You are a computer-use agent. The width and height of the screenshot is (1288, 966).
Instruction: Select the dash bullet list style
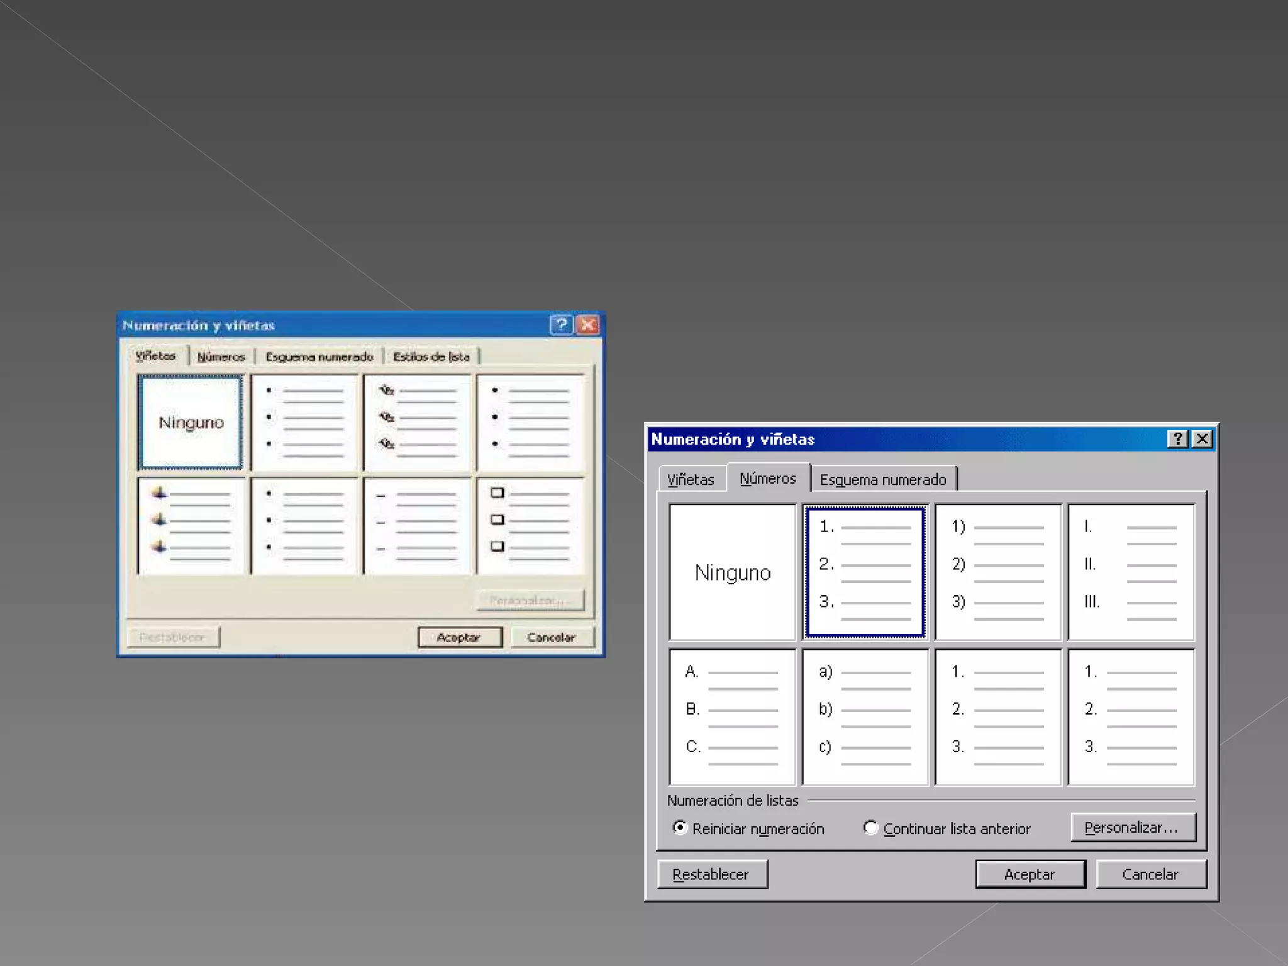417,526
